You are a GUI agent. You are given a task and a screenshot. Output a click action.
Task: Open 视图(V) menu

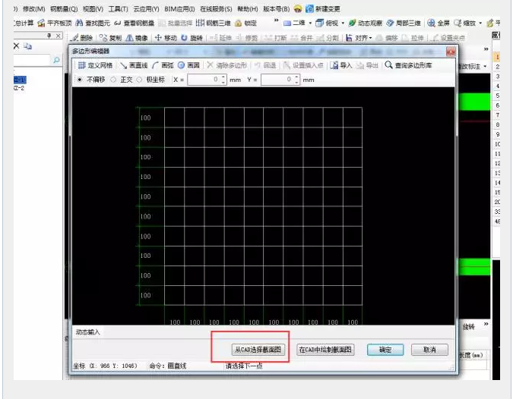[93, 9]
